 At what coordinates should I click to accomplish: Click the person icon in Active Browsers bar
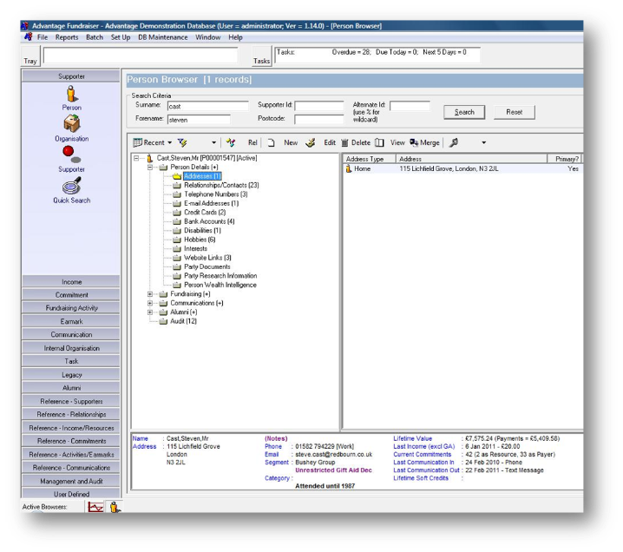(x=115, y=507)
